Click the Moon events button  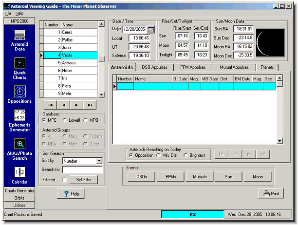[258, 177]
